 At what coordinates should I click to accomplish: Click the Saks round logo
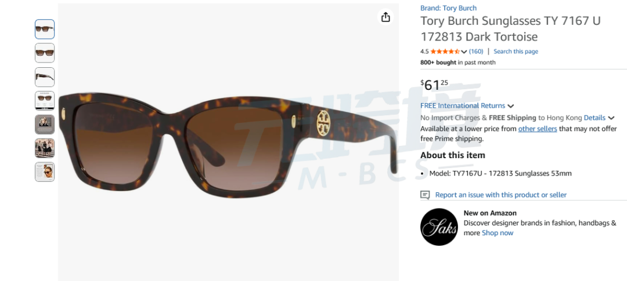pyautogui.click(x=439, y=227)
